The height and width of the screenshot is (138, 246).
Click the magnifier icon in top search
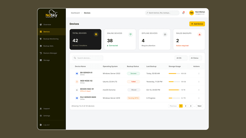(147, 13)
